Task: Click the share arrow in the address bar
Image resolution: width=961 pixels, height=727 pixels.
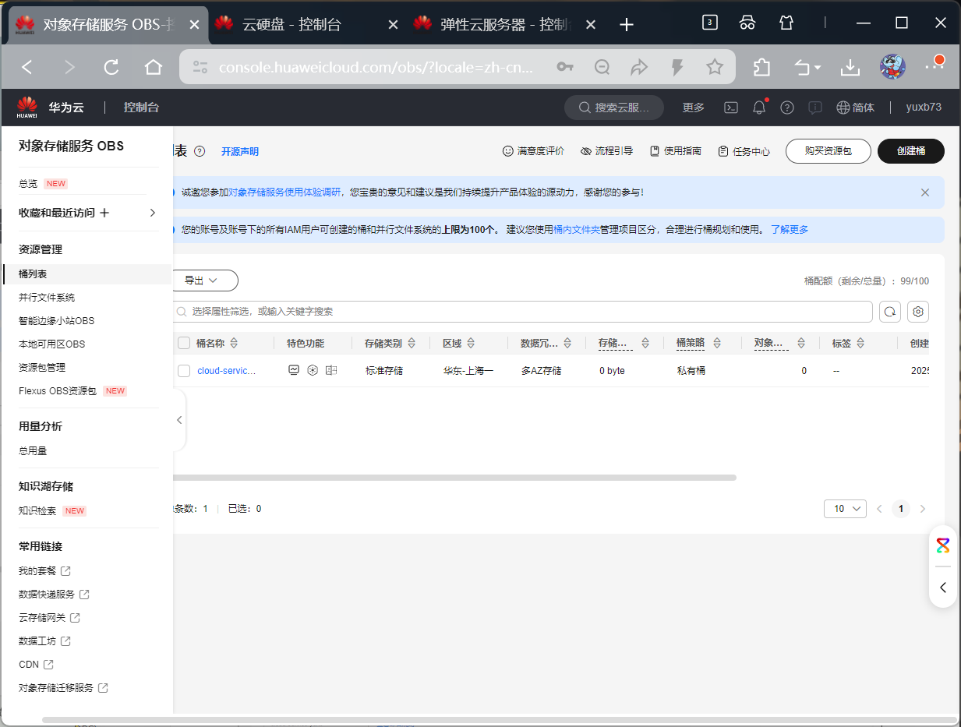Action: point(639,68)
